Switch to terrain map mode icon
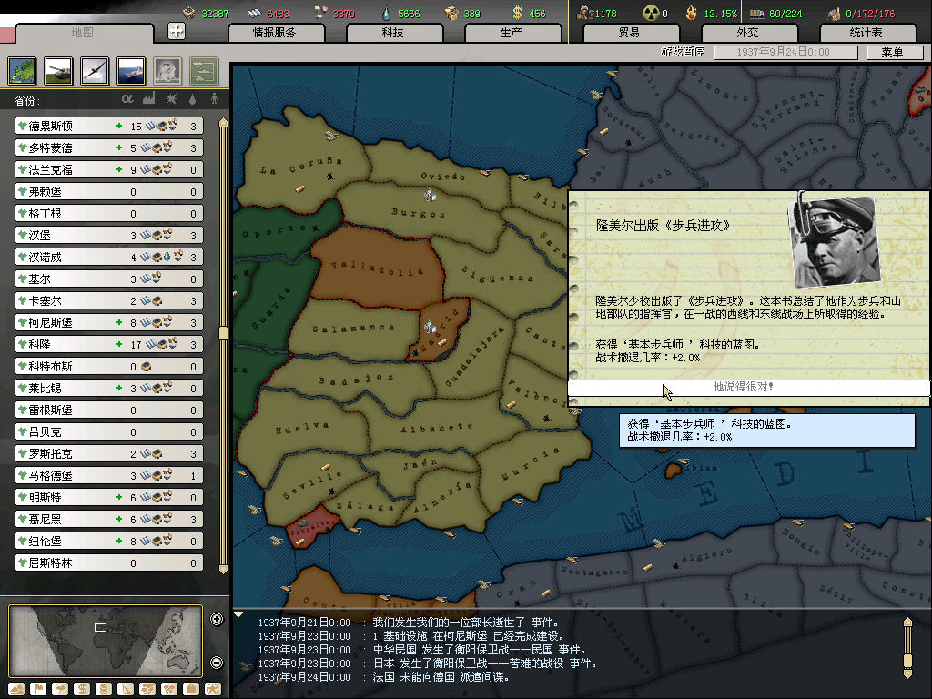This screenshot has height=699, width=932. point(15,688)
